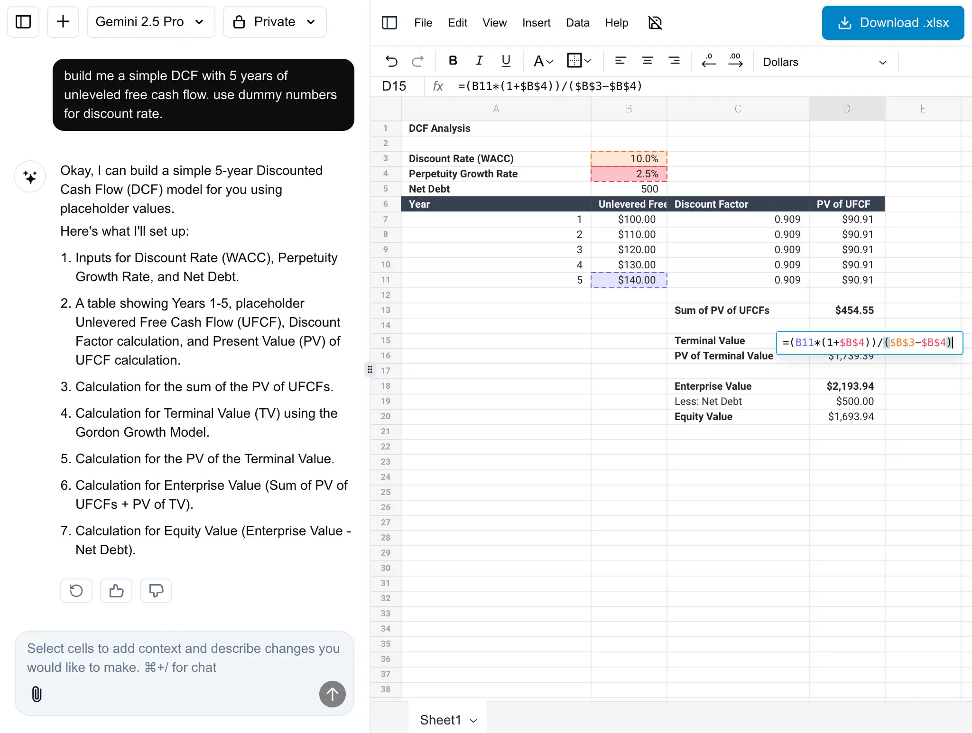
Task: Click the thumbs down feedback icon
Action: tap(156, 591)
